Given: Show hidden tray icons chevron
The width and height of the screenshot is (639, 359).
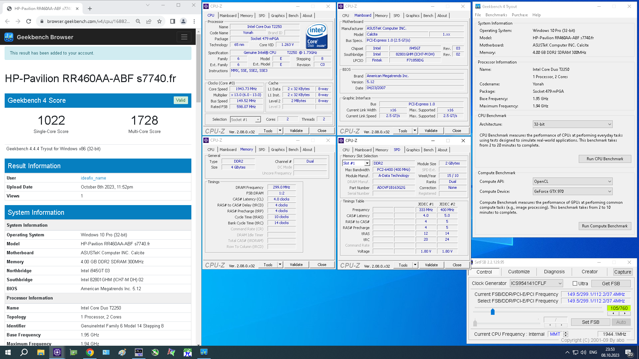Looking at the screenshot, I should (567, 352).
